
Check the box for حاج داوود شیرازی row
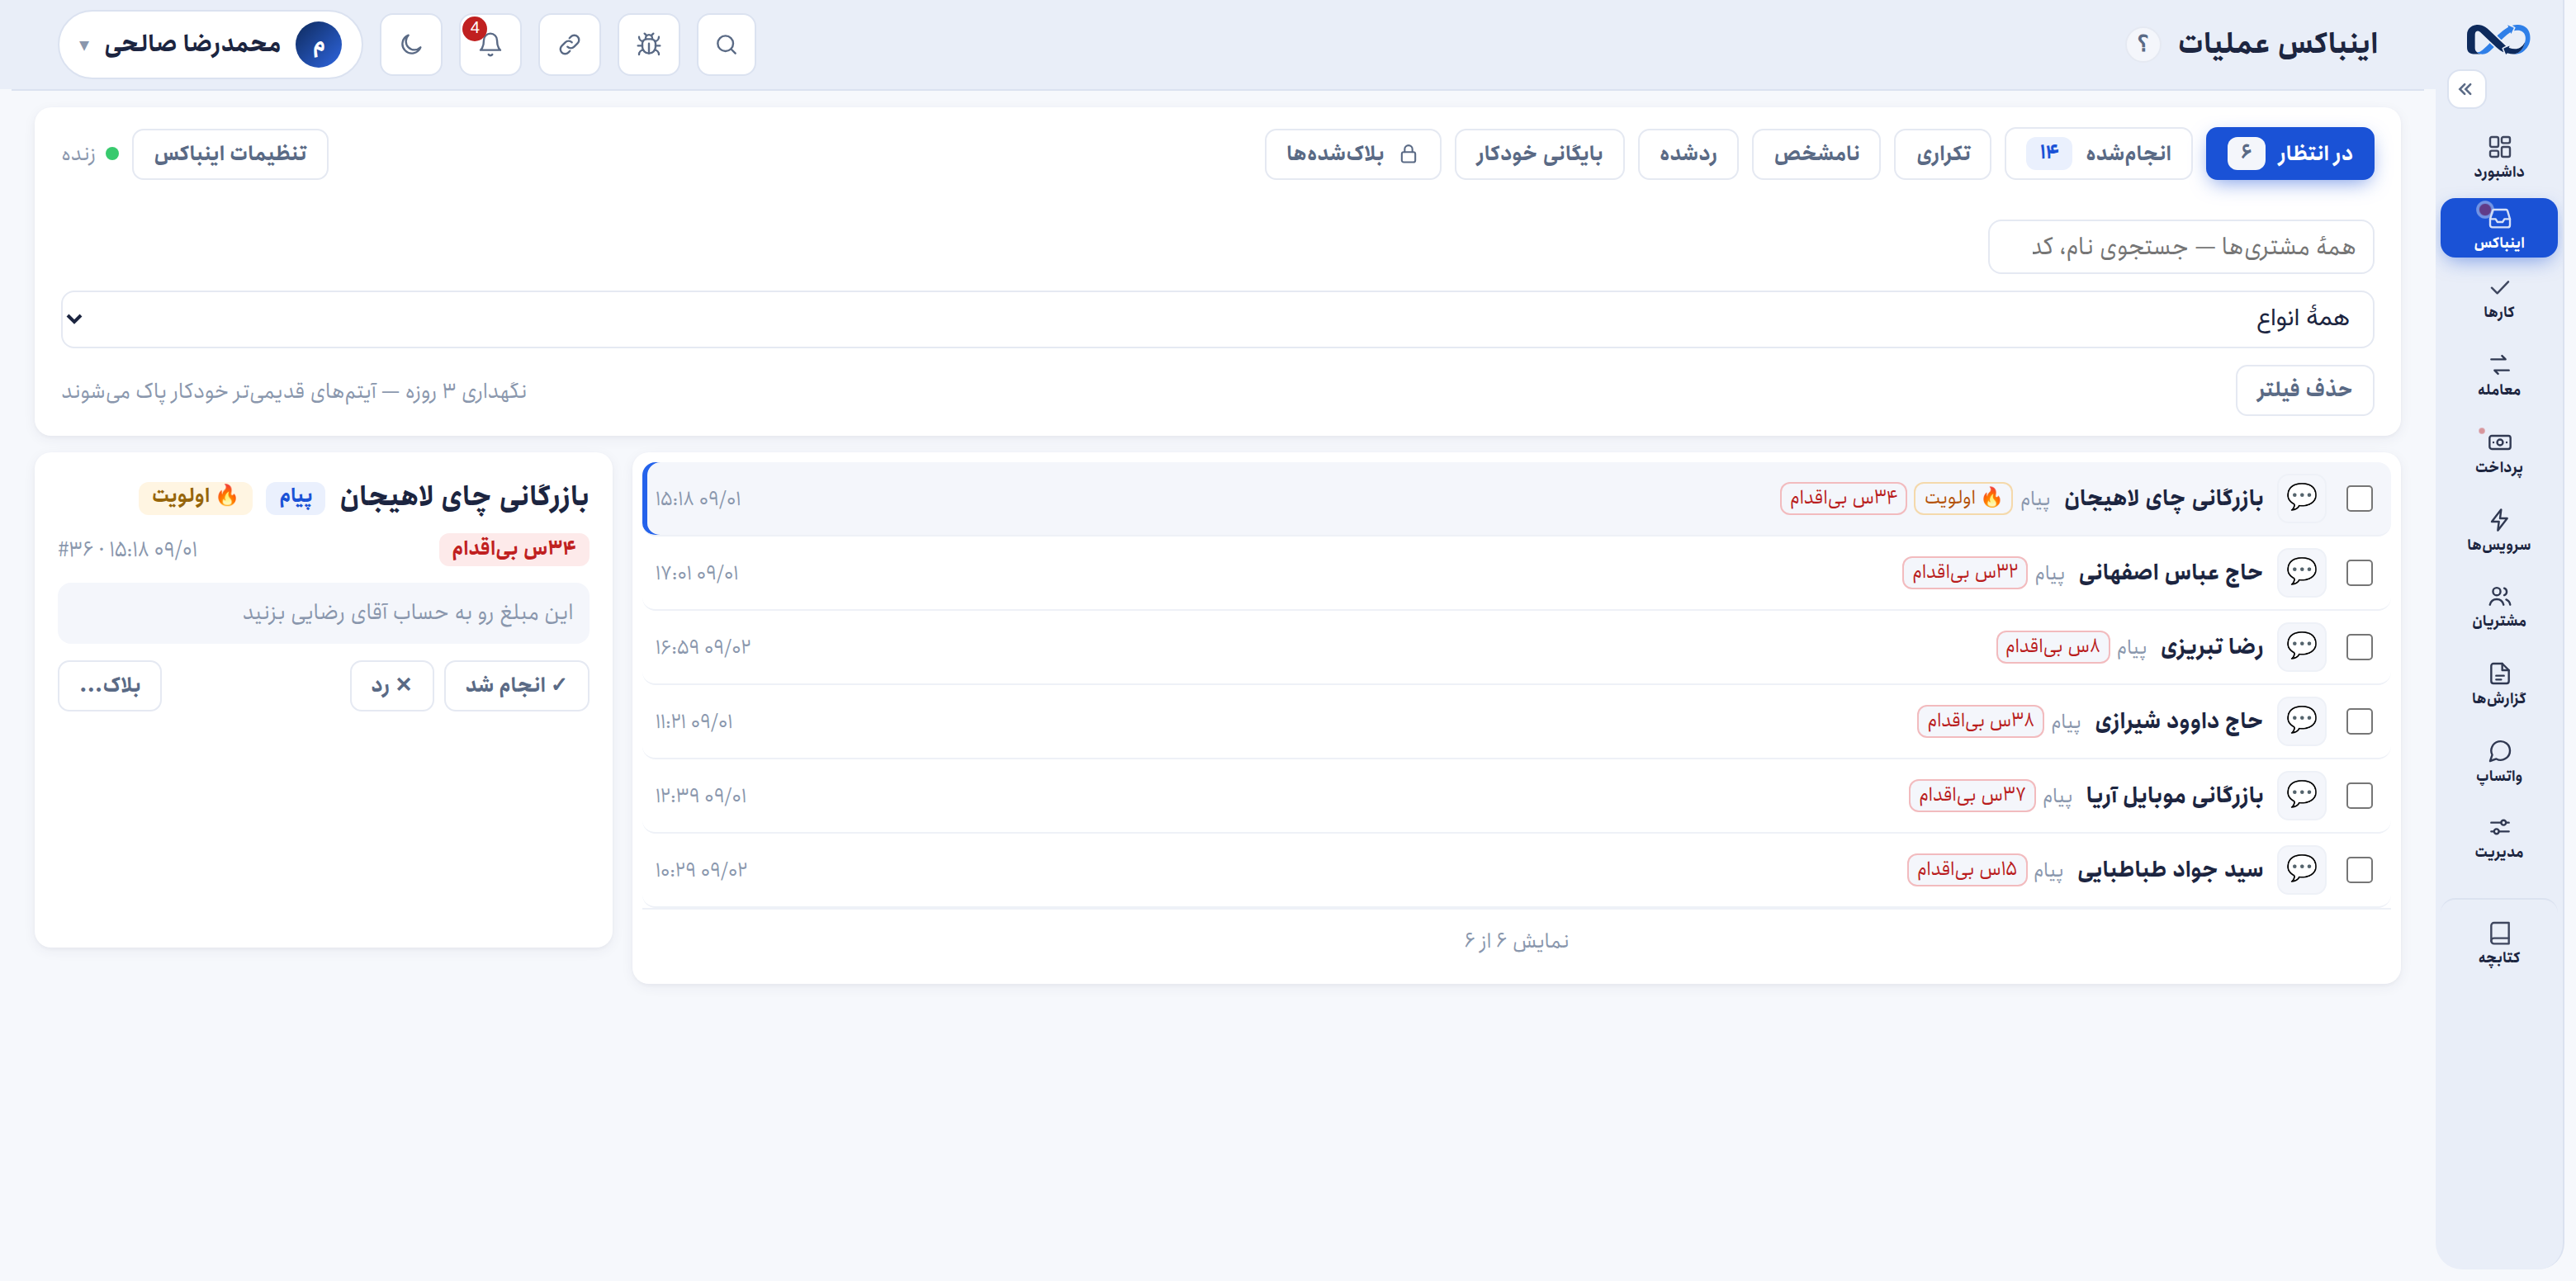click(x=2359, y=721)
